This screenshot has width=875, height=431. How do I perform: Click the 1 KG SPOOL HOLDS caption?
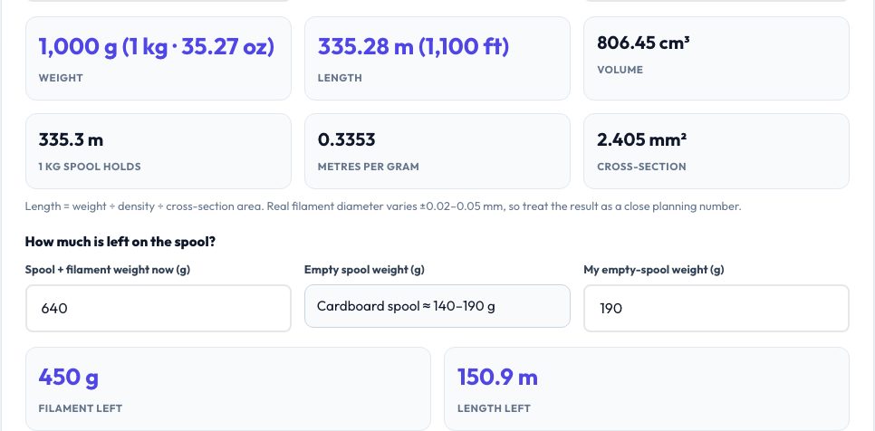[90, 167]
